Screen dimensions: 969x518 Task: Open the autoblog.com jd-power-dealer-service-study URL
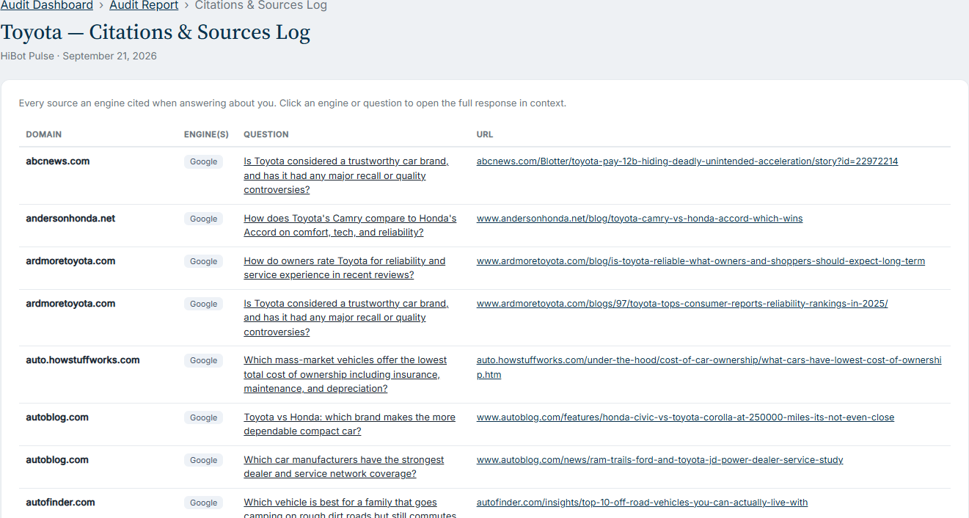click(x=659, y=460)
